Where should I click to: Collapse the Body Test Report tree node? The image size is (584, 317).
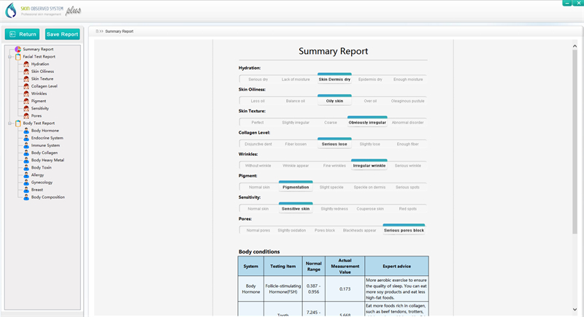point(10,123)
